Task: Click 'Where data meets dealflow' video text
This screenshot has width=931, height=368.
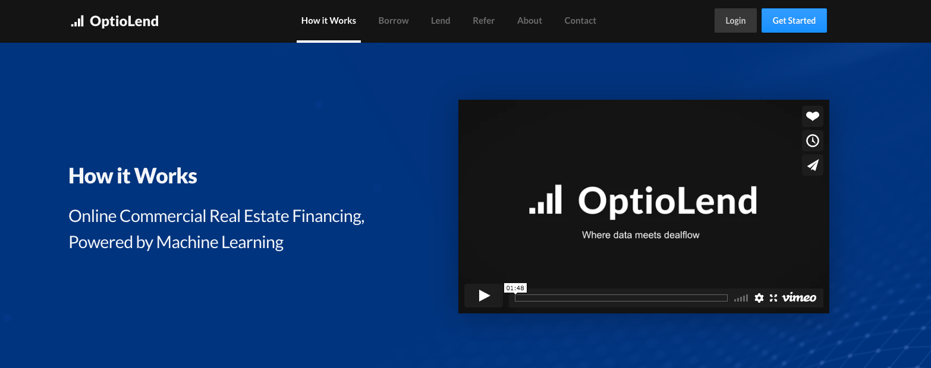Action: pos(641,235)
